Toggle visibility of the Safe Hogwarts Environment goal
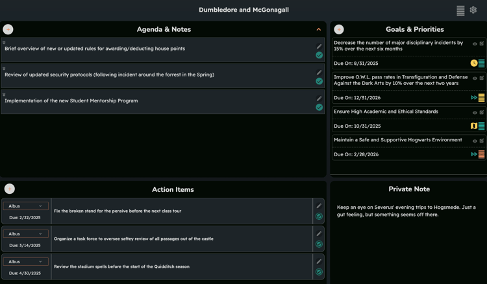 point(475,141)
